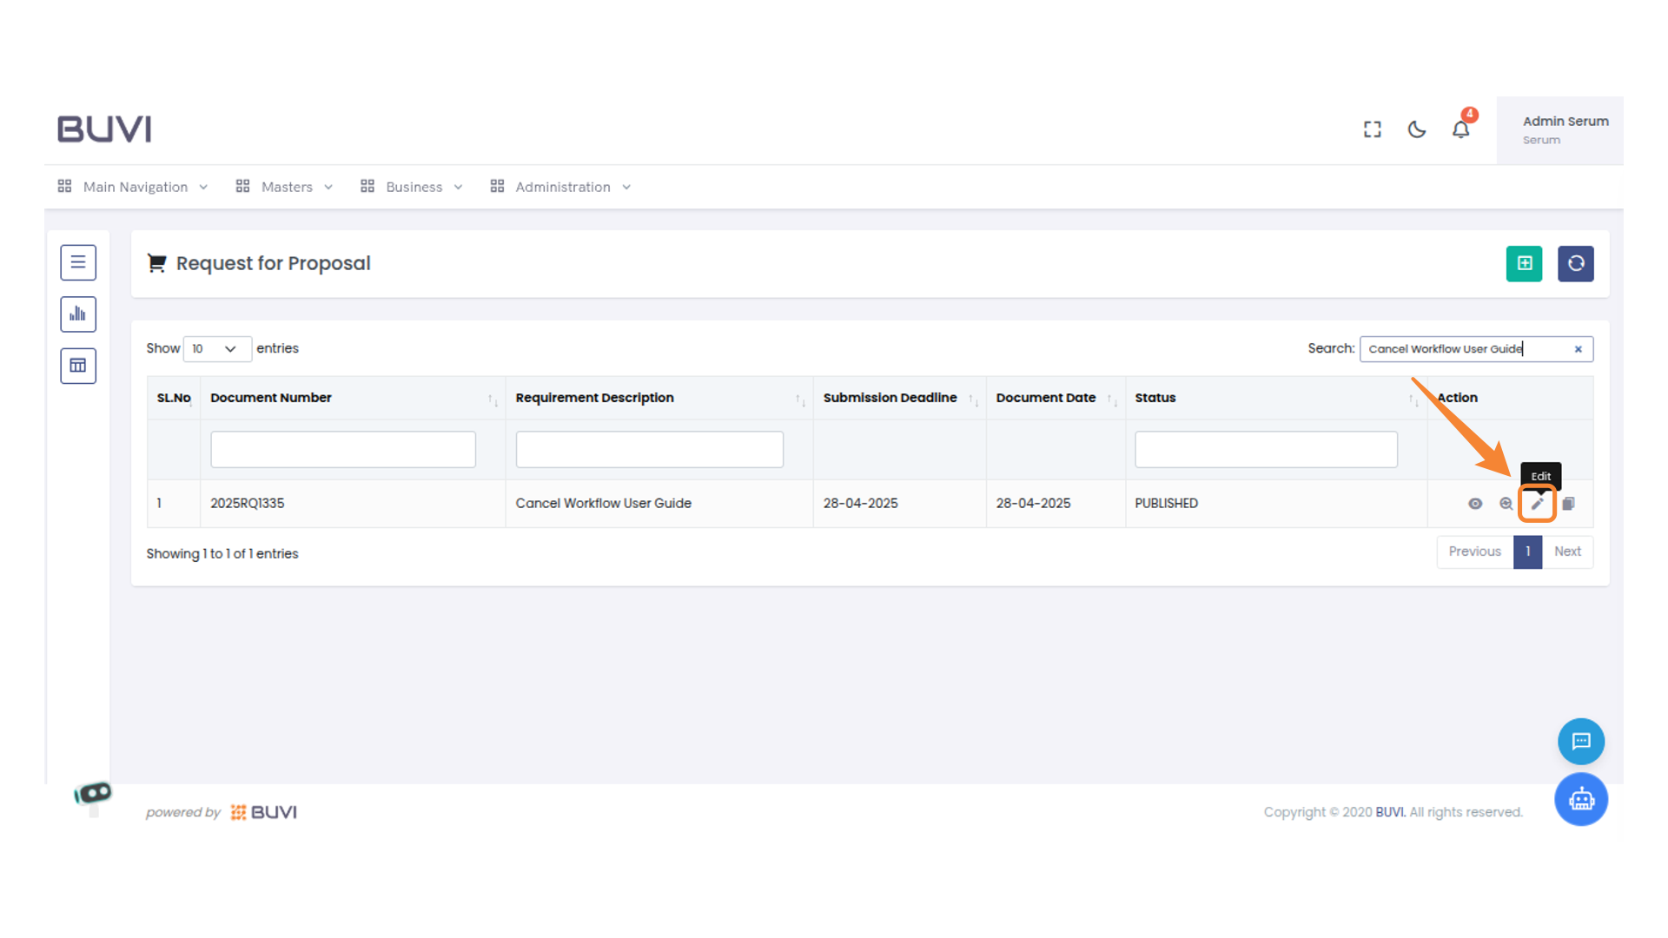This screenshot has width=1668, height=938.
Task: Enter fullscreen using the expand icon
Action: [1372, 129]
